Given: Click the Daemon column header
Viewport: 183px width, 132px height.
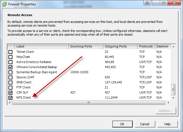Looking at the screenshot, I should point(163,46).
